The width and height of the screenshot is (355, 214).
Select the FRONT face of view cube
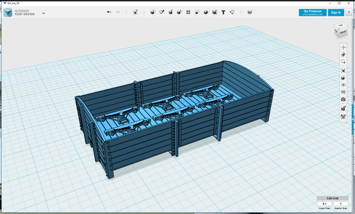[x=343, y=32]
